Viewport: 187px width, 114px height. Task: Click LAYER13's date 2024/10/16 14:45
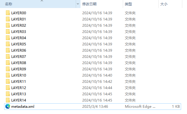pos(97,94)
